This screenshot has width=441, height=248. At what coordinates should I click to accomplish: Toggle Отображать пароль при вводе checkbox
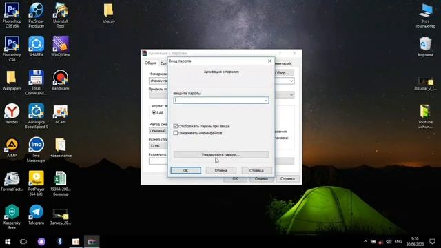coord(176,126)
